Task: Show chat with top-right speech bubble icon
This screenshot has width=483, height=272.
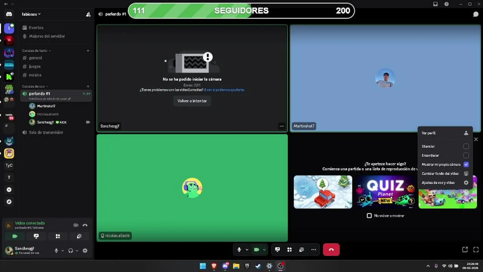Action: pyautogui.click(x=476, y=14)
